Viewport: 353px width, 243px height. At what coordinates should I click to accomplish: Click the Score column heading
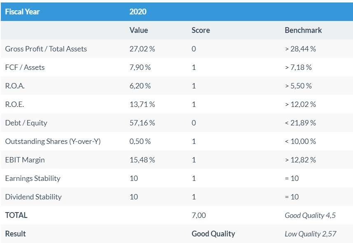point(201,30)
